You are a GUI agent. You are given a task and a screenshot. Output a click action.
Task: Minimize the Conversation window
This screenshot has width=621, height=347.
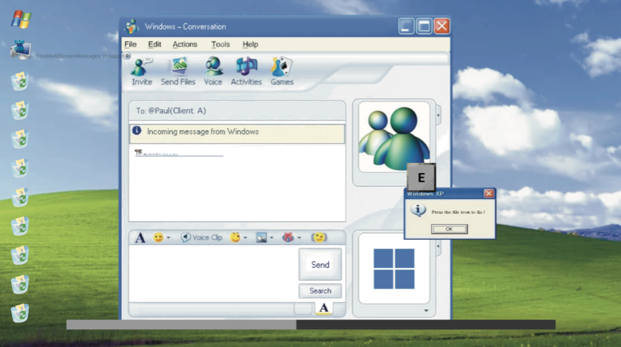click(x=406, y=27)
